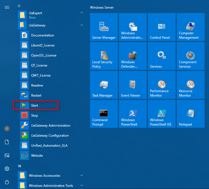Click the Documentation text label
Image resolution: width=209 pixels, height=189 pixels.
pos(43,35)
